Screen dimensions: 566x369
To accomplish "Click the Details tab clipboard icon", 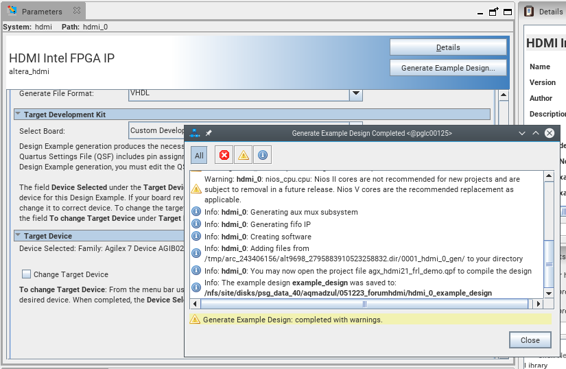I will tap(529, 12).
